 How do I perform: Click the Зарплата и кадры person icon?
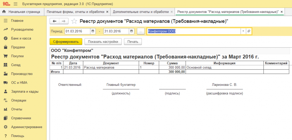(6, 91)
